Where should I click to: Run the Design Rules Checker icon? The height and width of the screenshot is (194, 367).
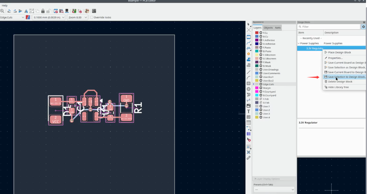coord(80,11)
